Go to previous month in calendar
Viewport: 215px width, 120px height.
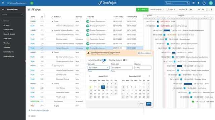coord(90,76)
